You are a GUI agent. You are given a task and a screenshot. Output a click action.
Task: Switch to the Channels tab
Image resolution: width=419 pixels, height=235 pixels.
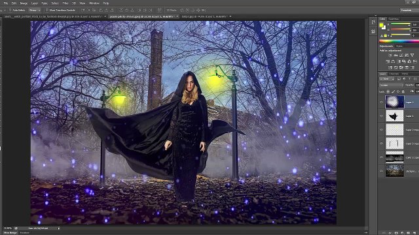pos(394,74)
